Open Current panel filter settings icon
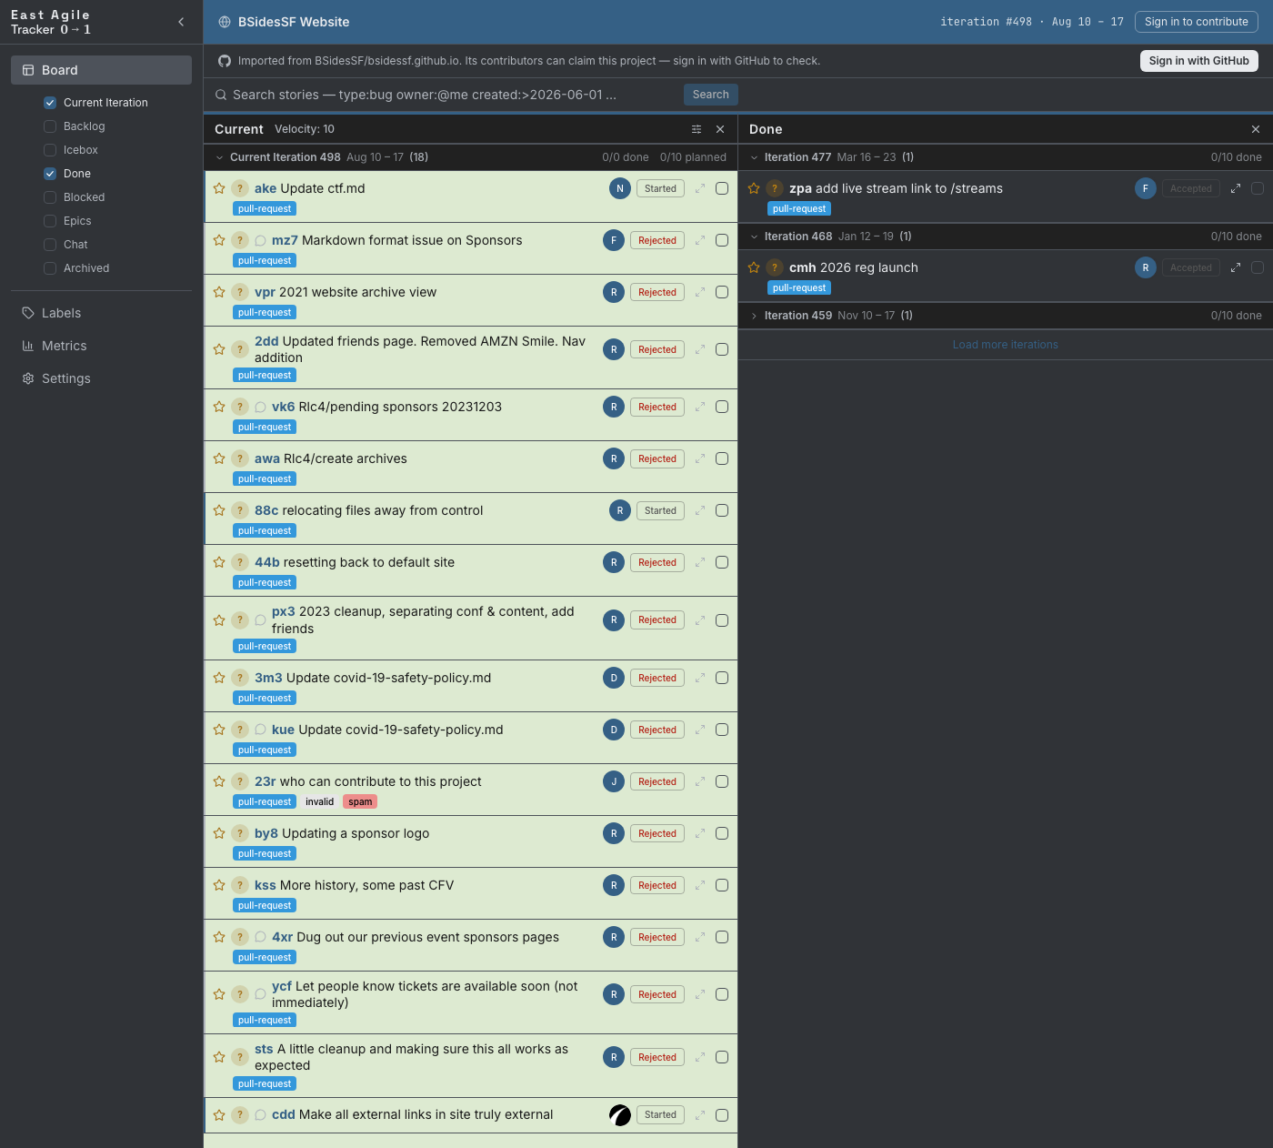This screenshot has width=1273, height=1148. tap(697, 129)
